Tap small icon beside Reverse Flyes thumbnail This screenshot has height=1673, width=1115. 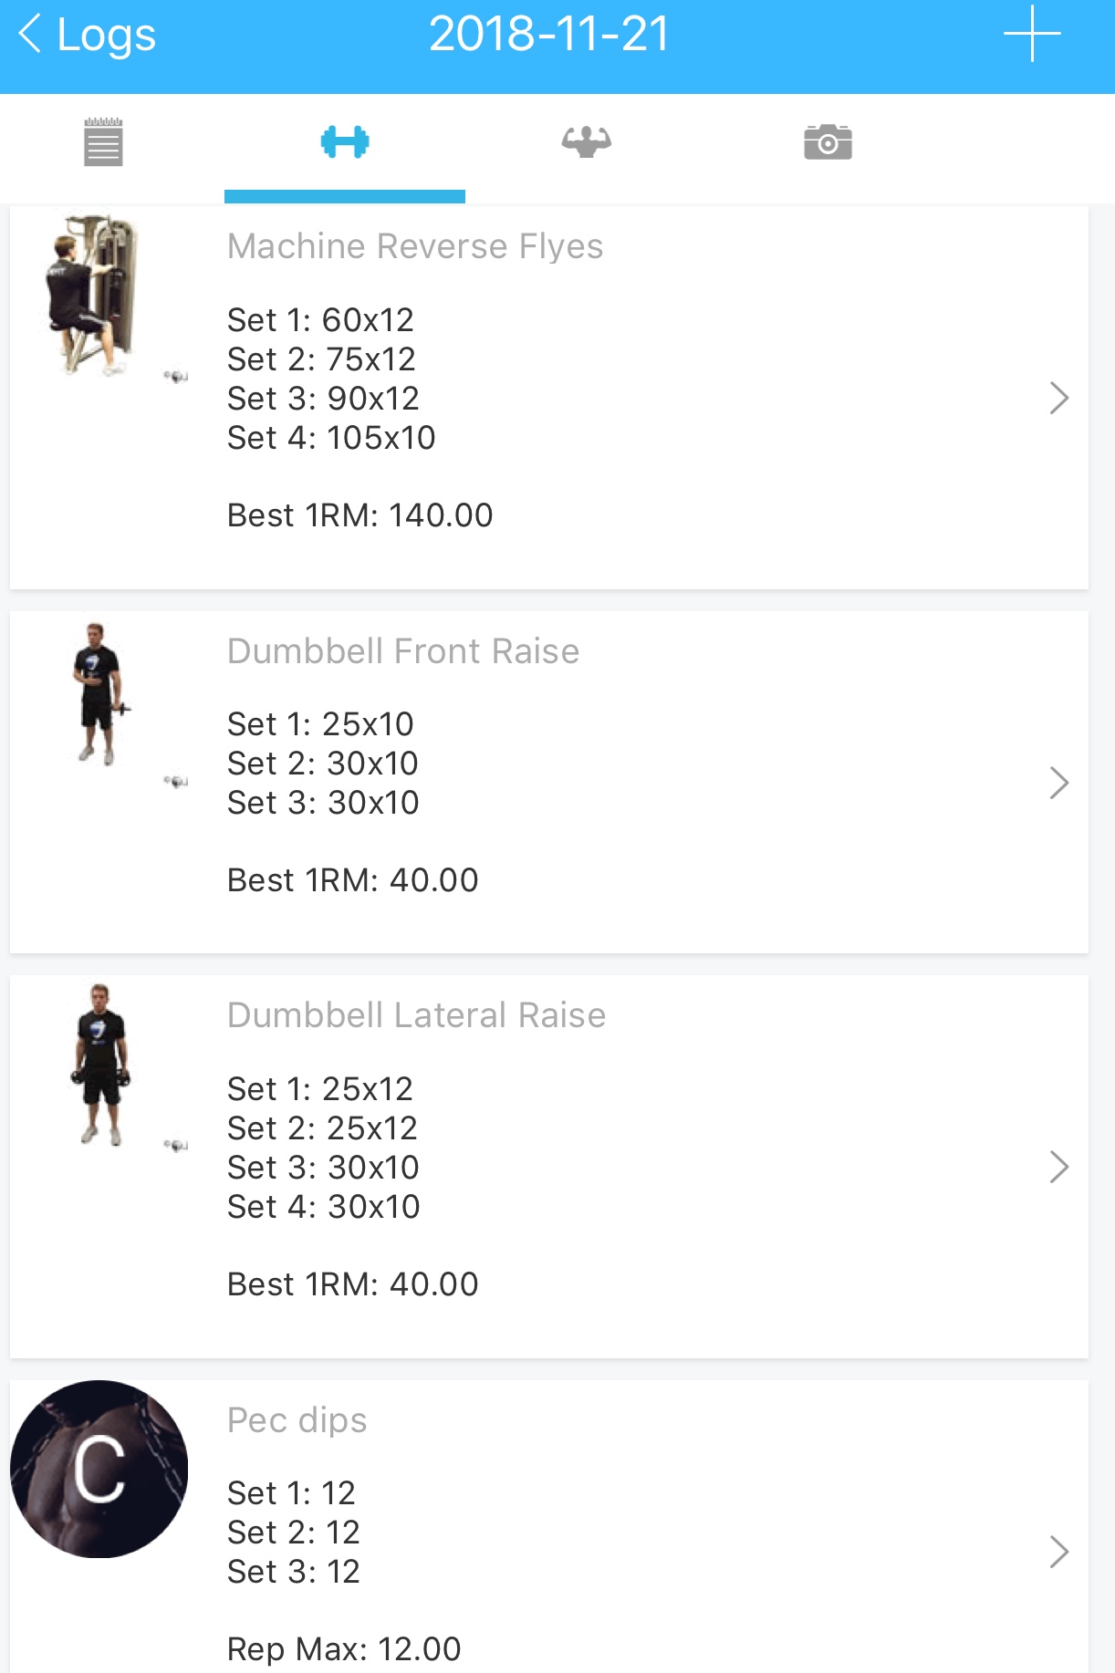[x=176, y=376]
